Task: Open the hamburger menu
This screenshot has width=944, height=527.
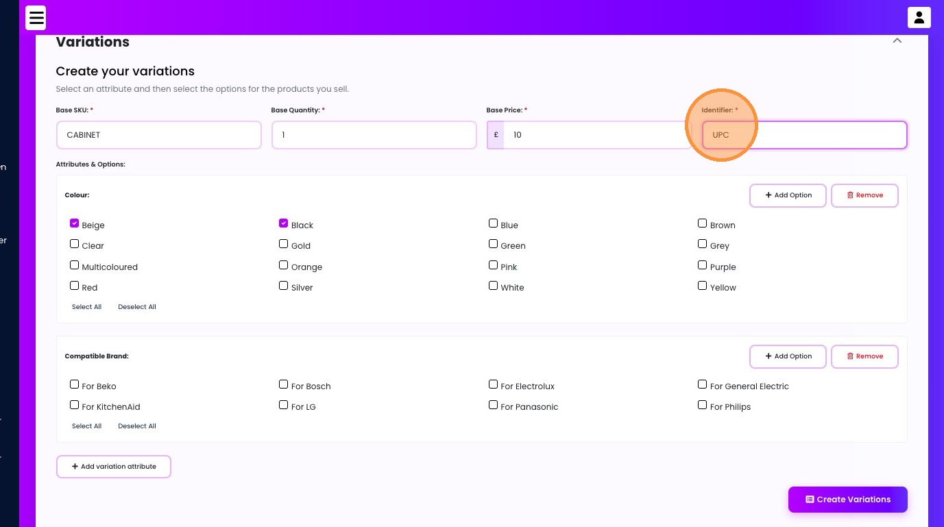Action: [36, 18]
